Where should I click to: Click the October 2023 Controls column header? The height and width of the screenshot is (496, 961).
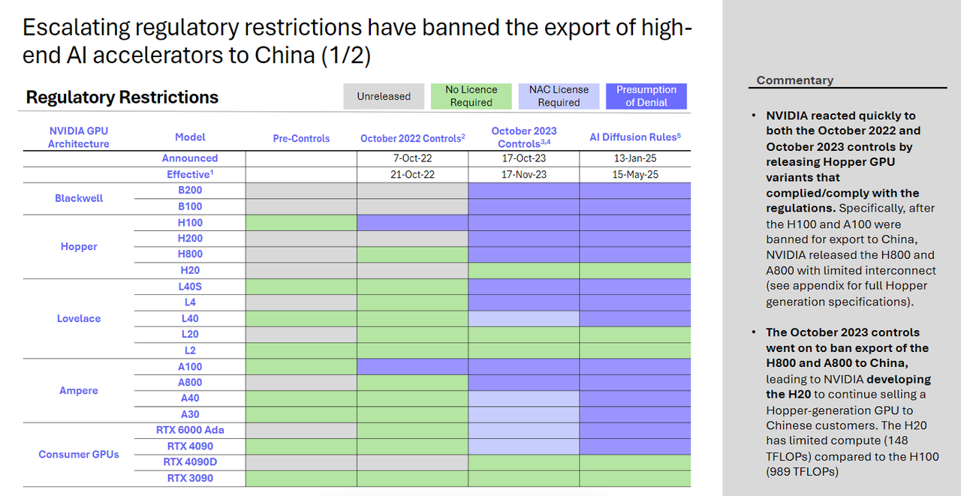(524, 137)
